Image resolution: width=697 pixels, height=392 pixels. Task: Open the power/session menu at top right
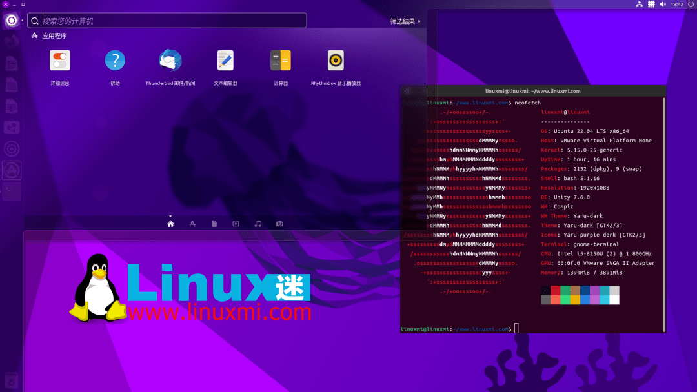pos(690,4)
